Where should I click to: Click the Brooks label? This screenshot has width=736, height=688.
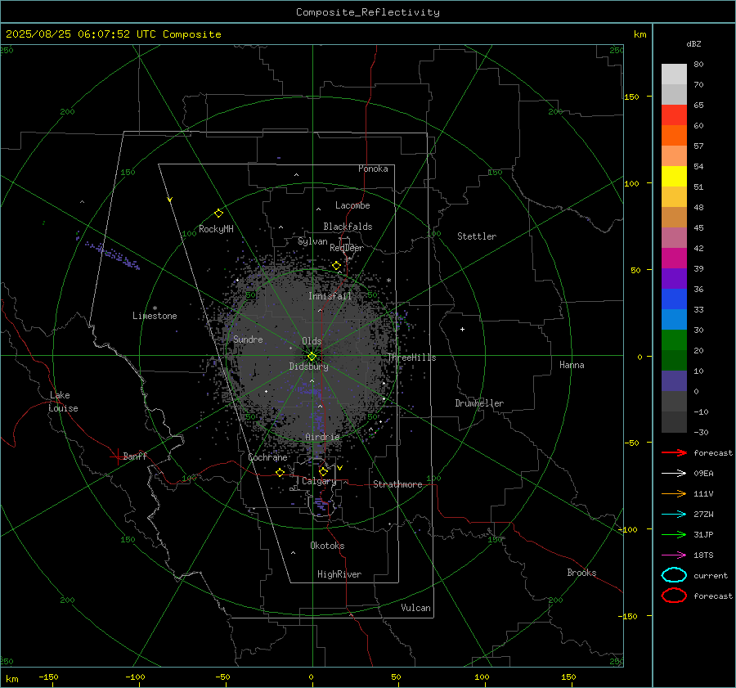[x=581, y=573]
